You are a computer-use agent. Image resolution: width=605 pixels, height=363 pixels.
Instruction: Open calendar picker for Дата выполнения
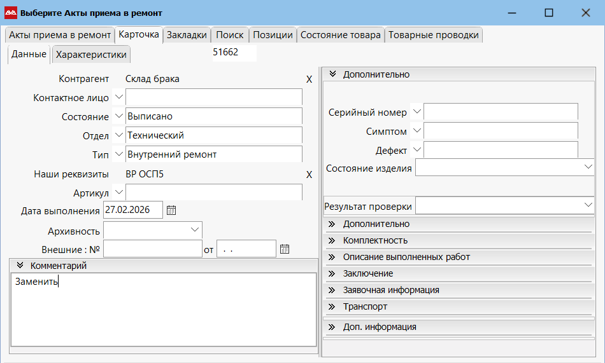[x=171, y=210]
